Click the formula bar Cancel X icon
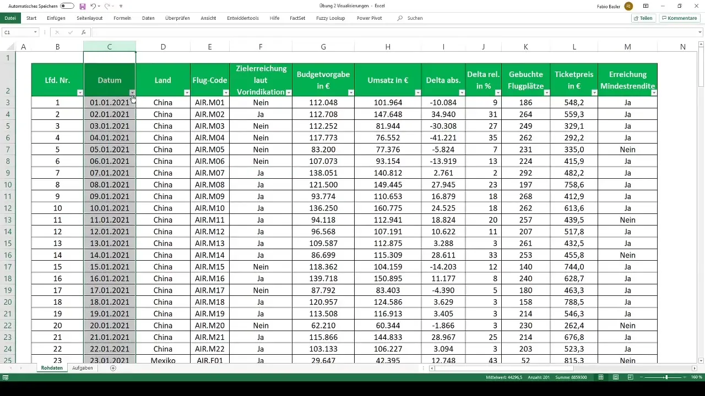The height and width of the screenshot is (396, 705). point(57,32)
